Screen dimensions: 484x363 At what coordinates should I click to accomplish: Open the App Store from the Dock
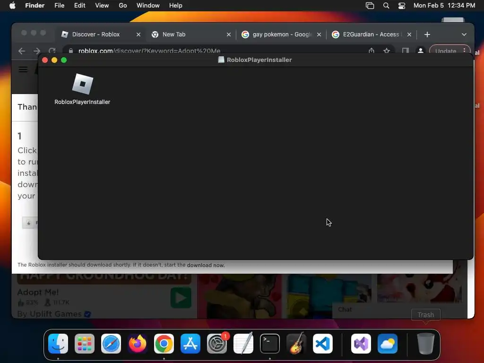(190, 344)
